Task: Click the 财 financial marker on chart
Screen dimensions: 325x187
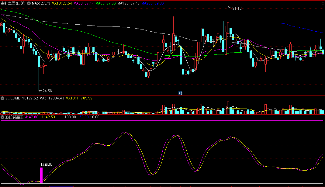Action: coord(180,93)
